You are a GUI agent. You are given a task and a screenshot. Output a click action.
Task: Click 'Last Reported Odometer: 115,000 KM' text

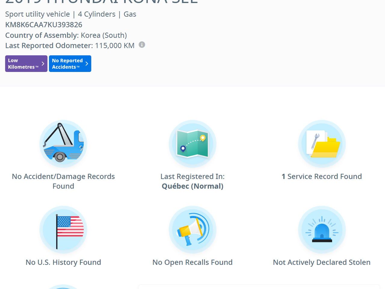[70, 45]
